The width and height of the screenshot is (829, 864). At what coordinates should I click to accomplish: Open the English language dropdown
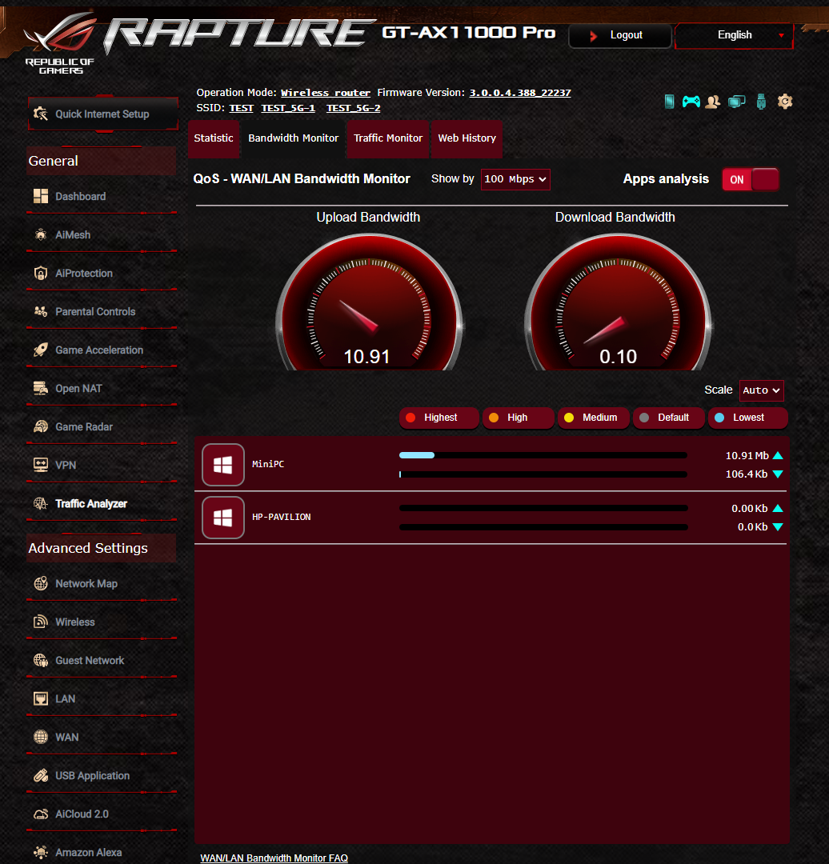[735, 35]
